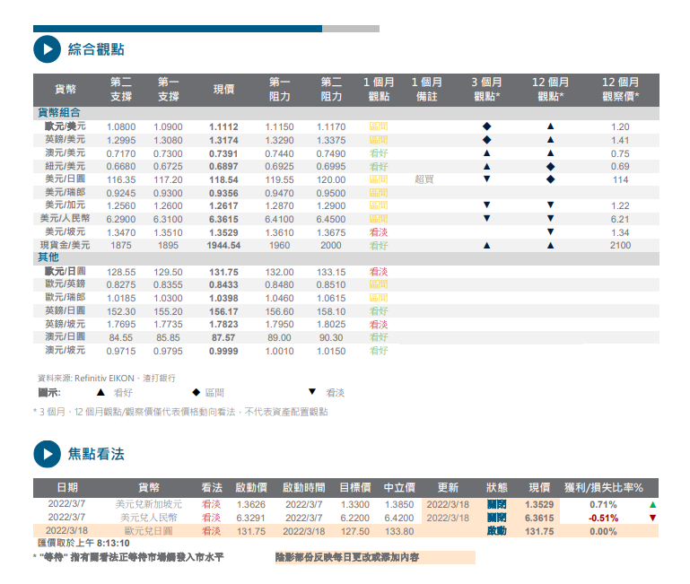Image resolution: width=690 pixels, height=584 pixels.
Task: Click 3-month diamond for 歐元/美元
Action: click(x=486, y=127)
